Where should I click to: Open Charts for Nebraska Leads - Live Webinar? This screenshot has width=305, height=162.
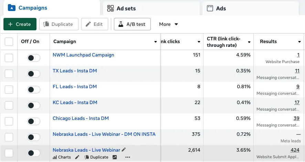click(62, 157)
